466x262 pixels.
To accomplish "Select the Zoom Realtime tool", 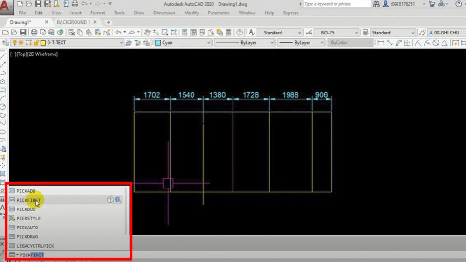I will click(x=156, y=32).
